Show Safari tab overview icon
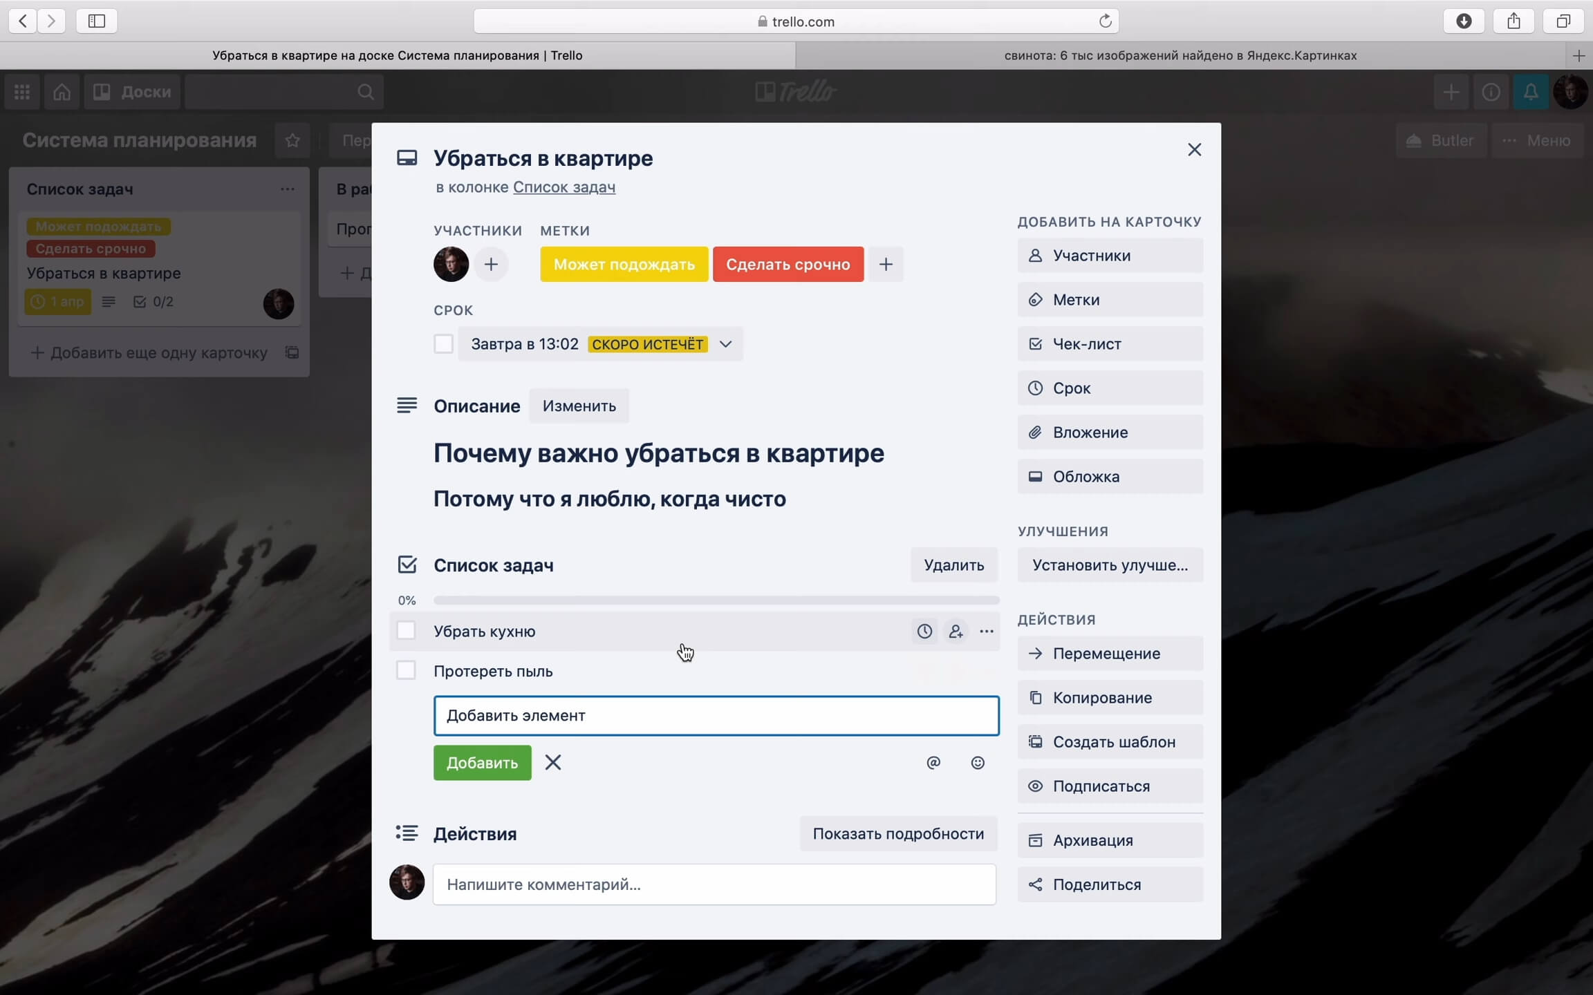1593x995 pixels. pyautogui.click(x=1563, y=21)
